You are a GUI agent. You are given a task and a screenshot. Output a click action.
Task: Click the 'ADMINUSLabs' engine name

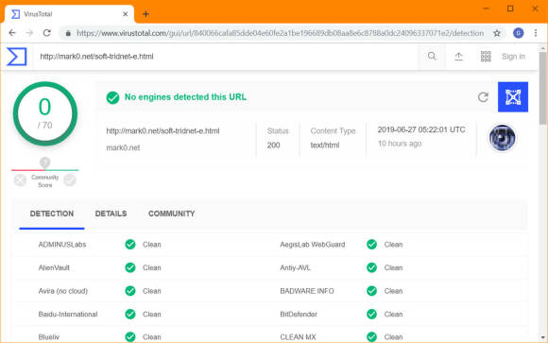point(62,245)
